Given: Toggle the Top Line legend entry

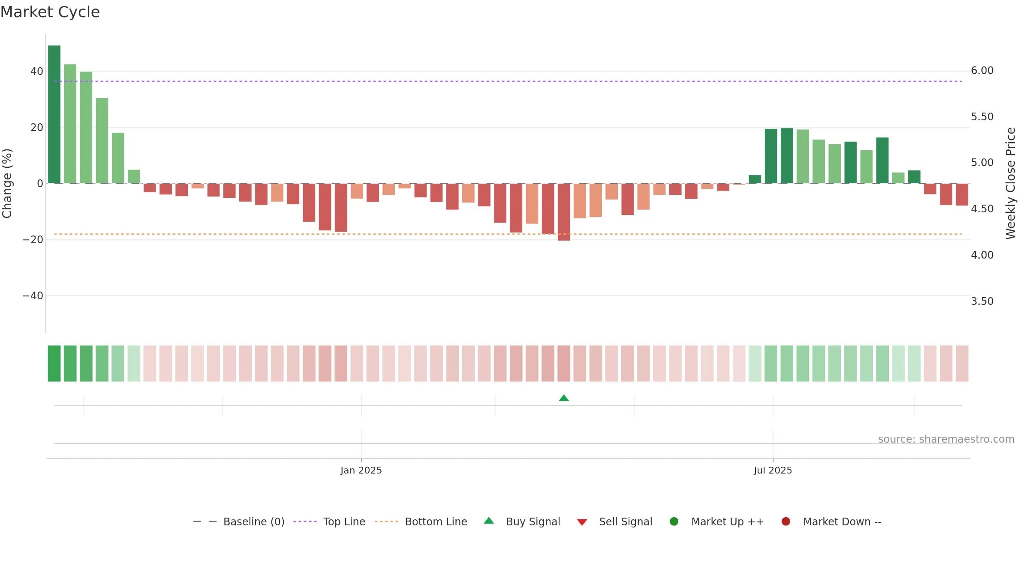Looking at the screenshot, I should click(x=329, y=521).
